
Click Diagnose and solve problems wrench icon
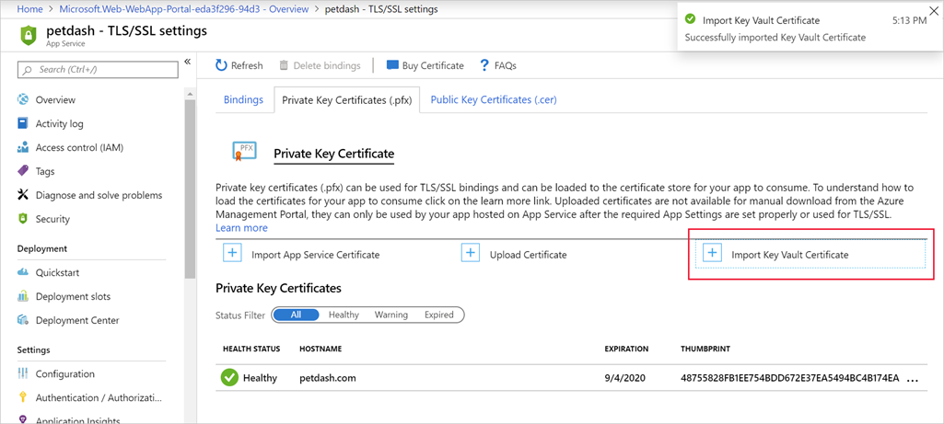click(23, 195)
